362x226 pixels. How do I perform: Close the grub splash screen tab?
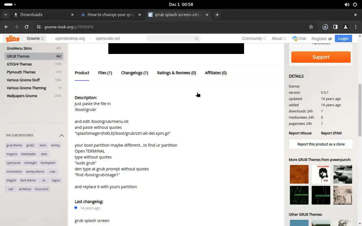pyautogui.click(x=207, y=15)
